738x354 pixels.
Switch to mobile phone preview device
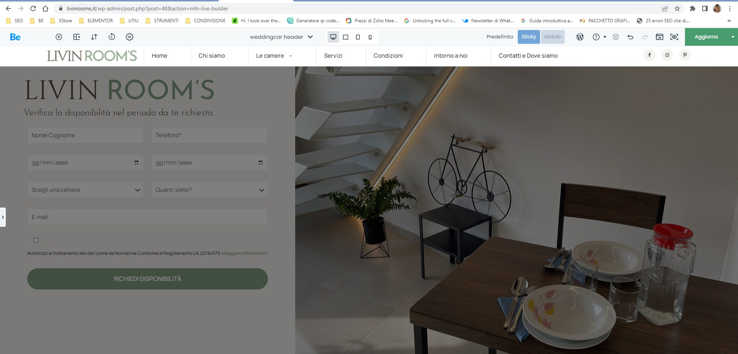click(x=370, y=37)
